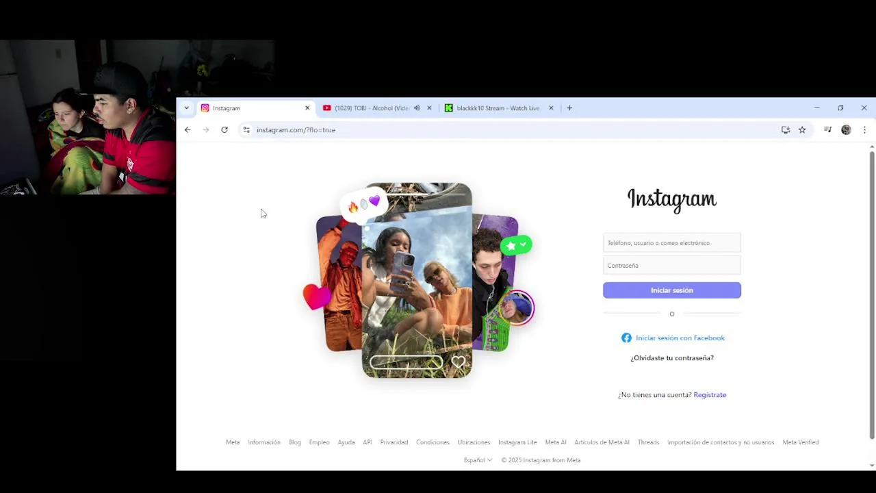Minimize the Chrome window

click(816, 108)
